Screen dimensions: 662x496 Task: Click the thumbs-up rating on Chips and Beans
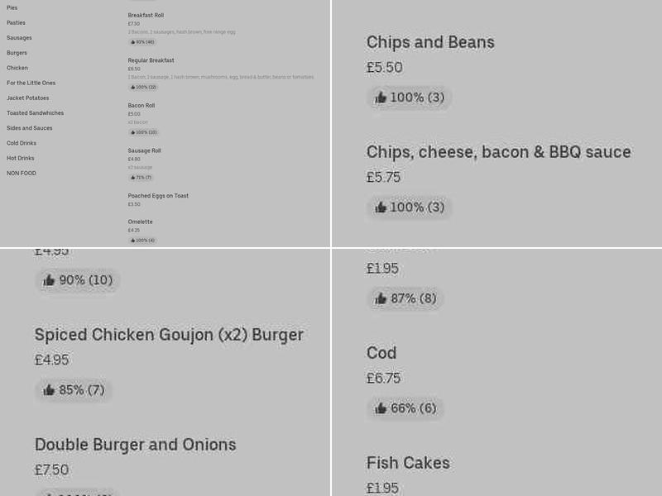tap(409, 97)
